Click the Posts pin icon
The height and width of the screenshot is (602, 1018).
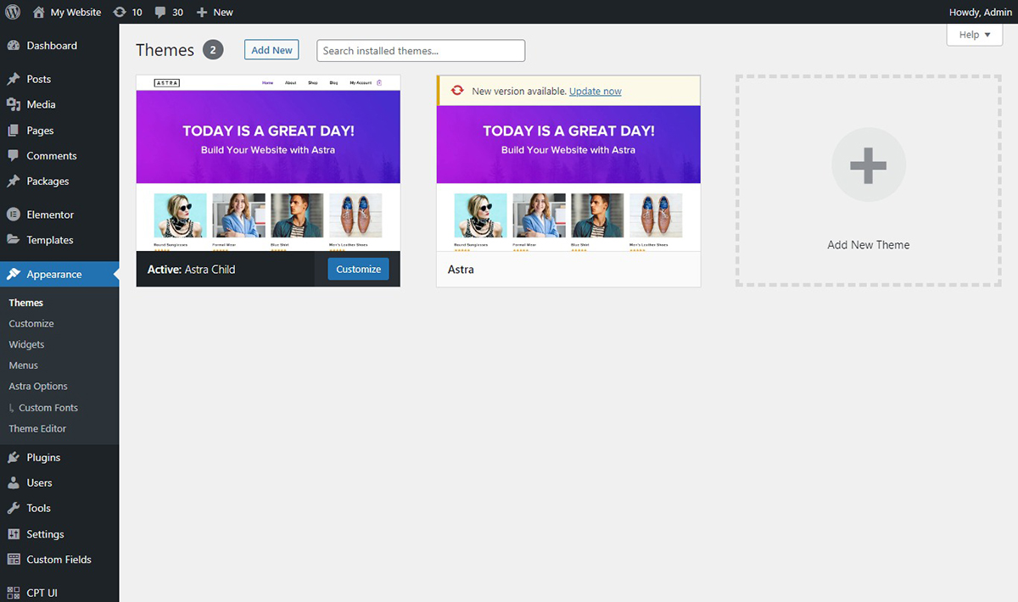pos(13,79)
